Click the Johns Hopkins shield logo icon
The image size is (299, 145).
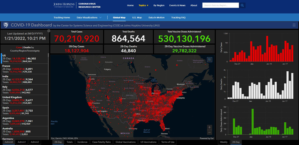[x=6, y=25]
